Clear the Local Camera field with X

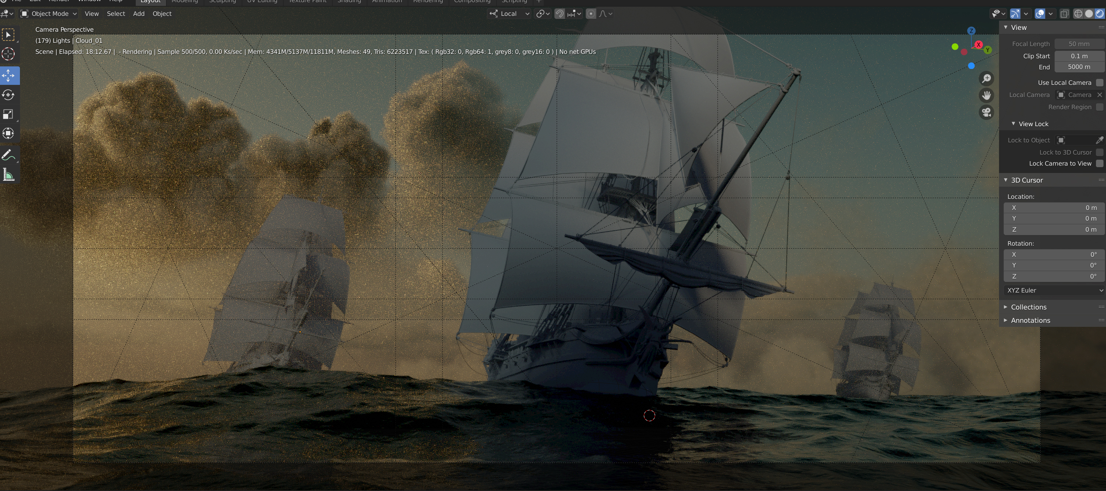pos(1100,95)
